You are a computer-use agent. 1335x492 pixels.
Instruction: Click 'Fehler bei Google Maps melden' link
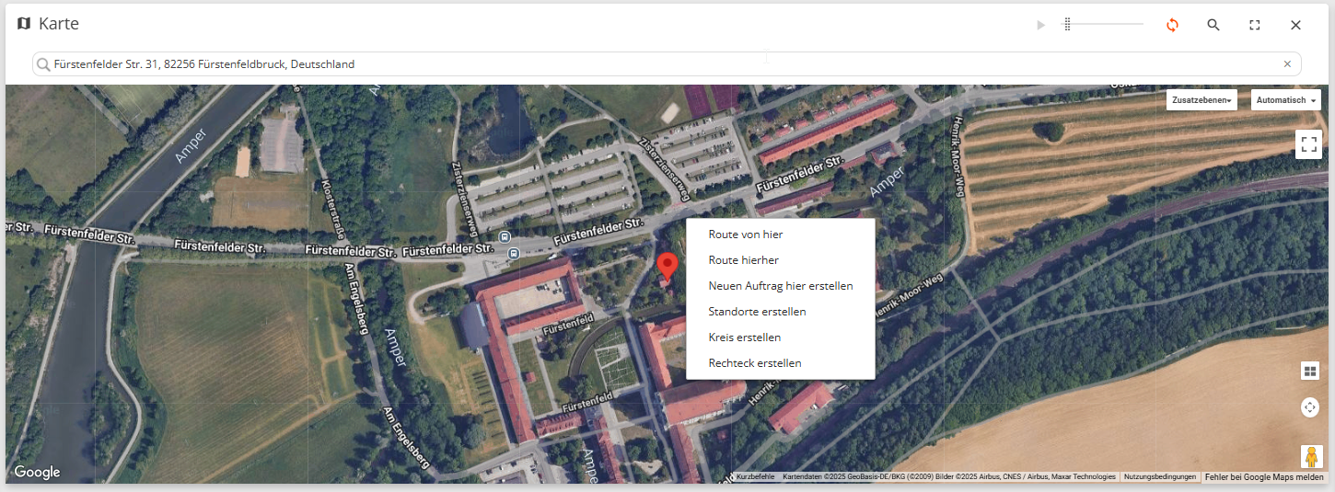pos(1263,477)
